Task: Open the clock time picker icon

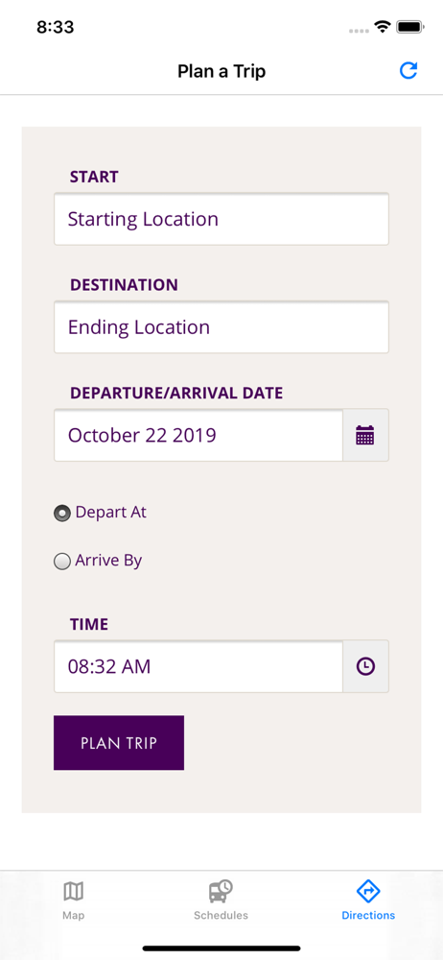Action: (x=365, y=666)
